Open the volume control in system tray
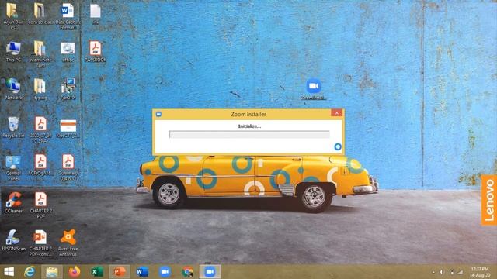The image size is (497, 279). (441, 272)
